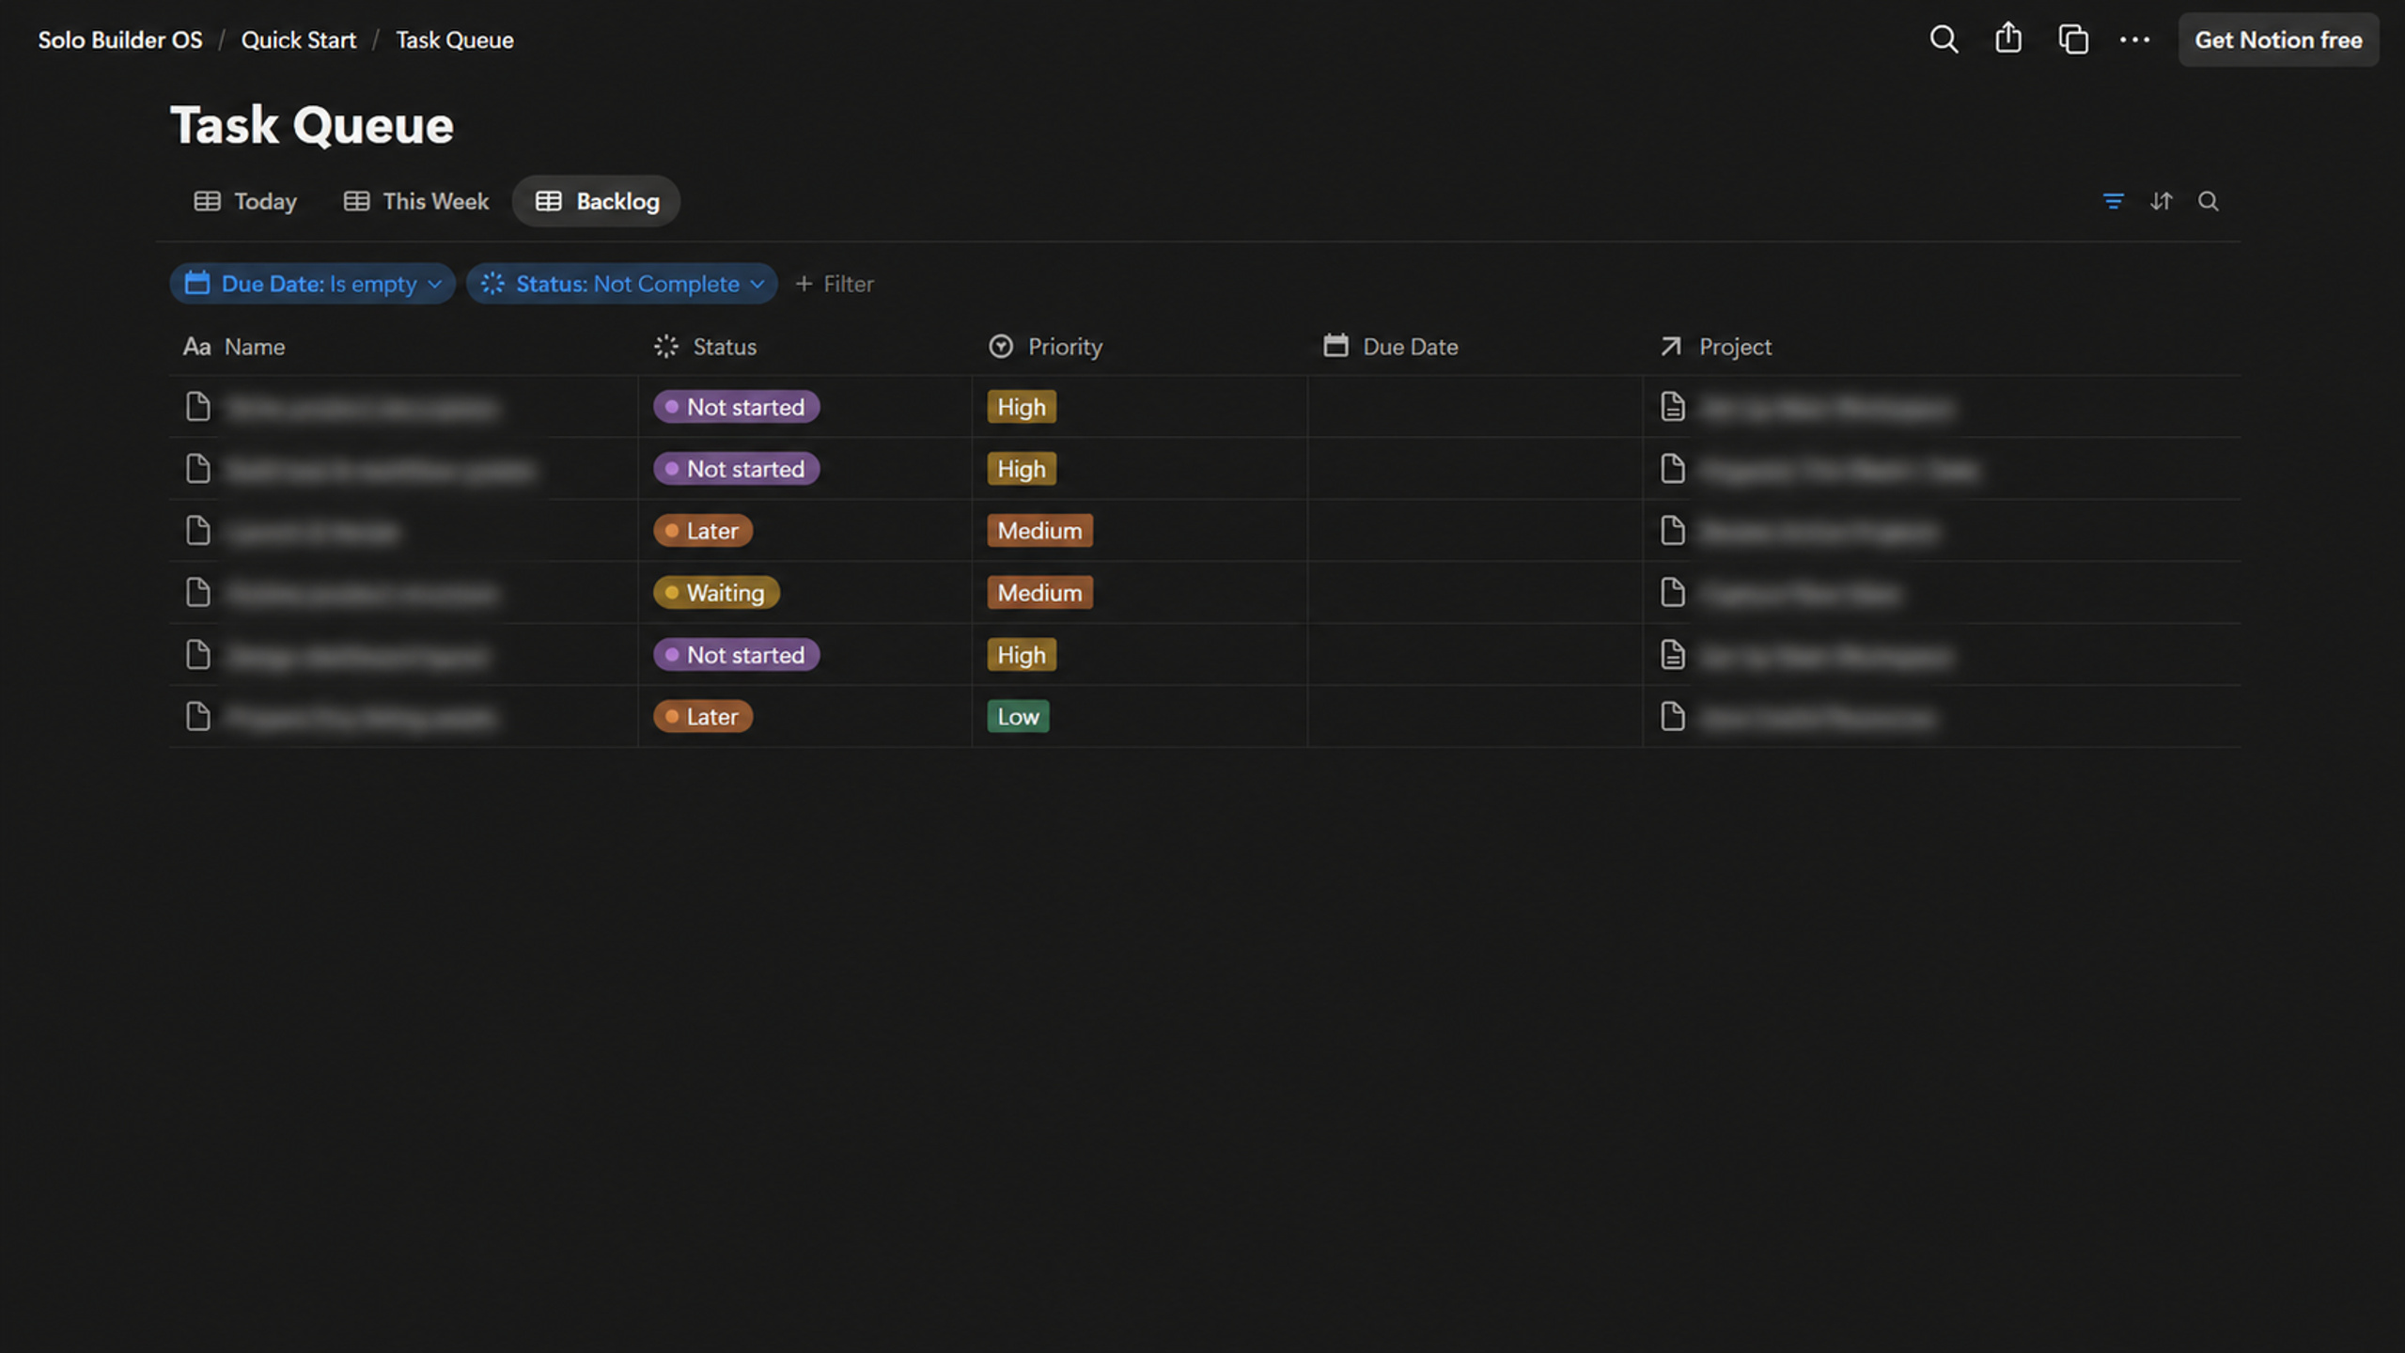Click the Task Queue page title
The height and width of the screenshot is (1353, 2405).
pyautogui.click(x=312, y=125)
